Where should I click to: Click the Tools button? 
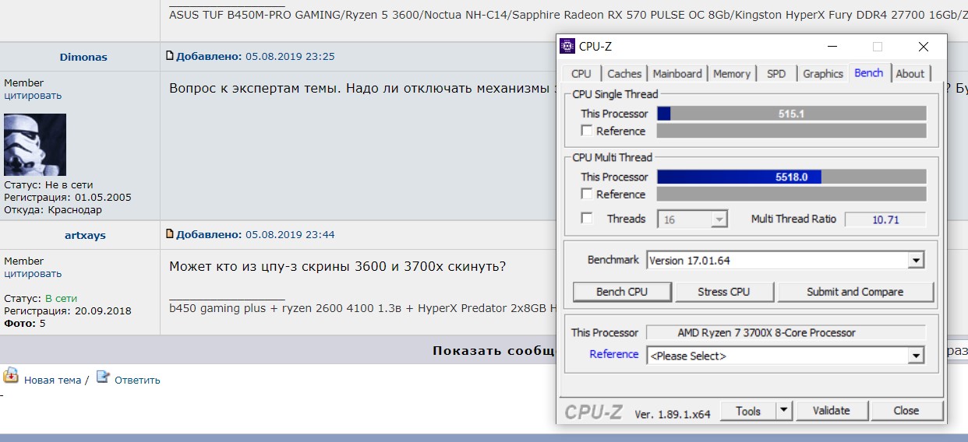pos(748,410)
